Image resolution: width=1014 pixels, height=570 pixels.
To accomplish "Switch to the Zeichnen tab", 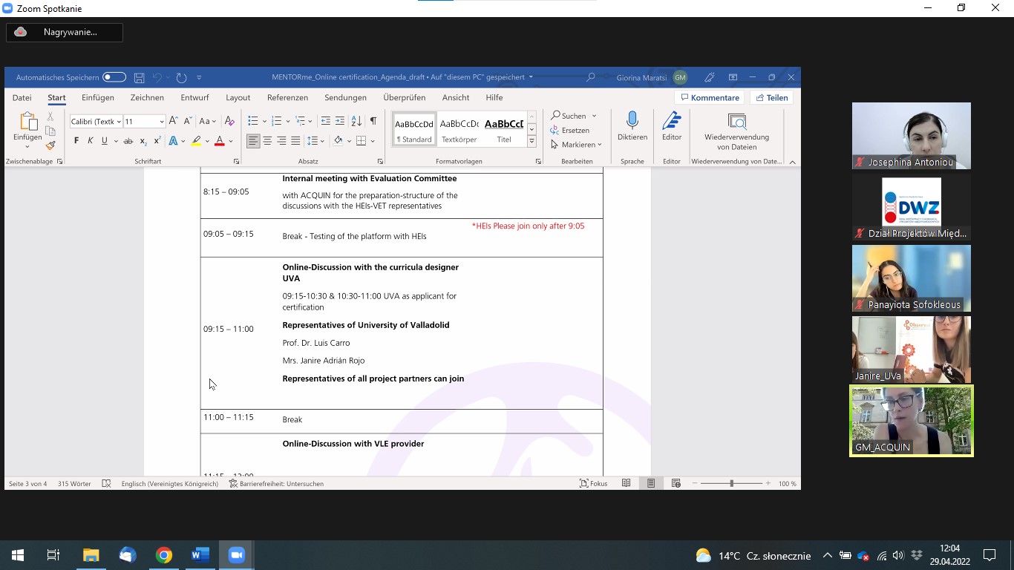I will [x=147, y=97].
